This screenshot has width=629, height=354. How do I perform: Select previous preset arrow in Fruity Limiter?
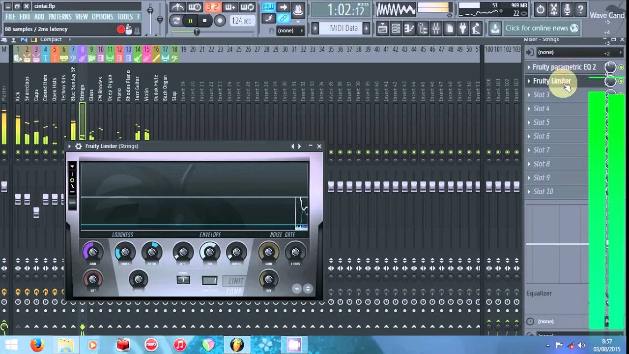293,147
